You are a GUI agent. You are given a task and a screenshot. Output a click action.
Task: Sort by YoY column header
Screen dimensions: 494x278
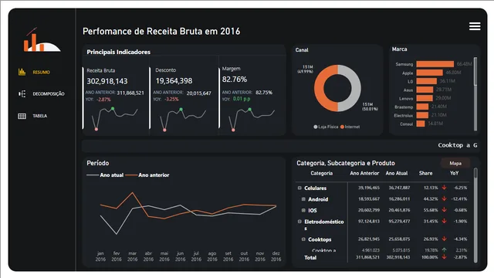click(x=454, y=173)
